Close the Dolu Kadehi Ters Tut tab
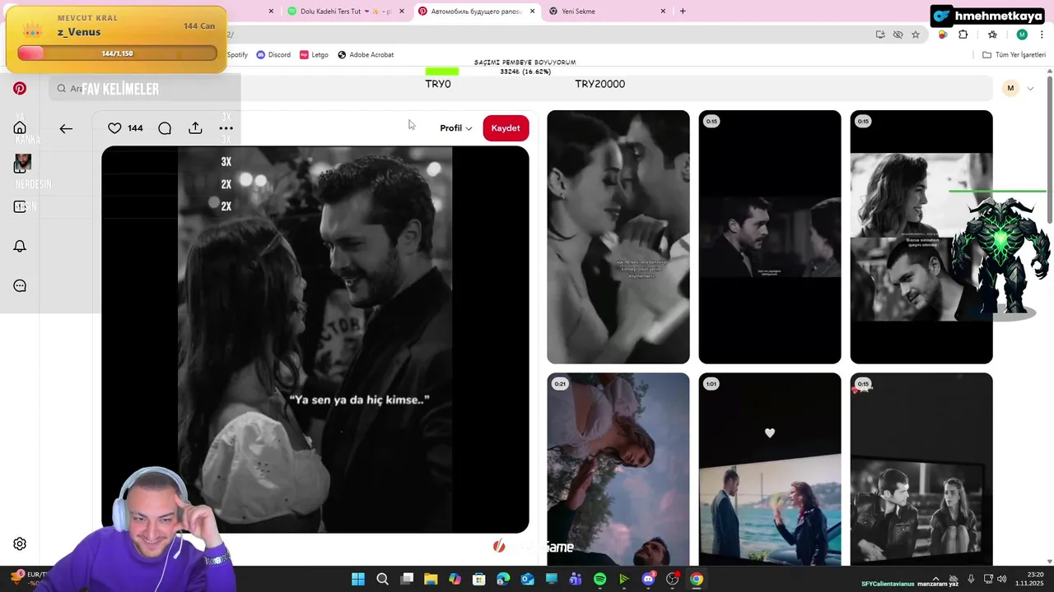The height and width of the screenshot is (592, 1054). pos(402,12)
